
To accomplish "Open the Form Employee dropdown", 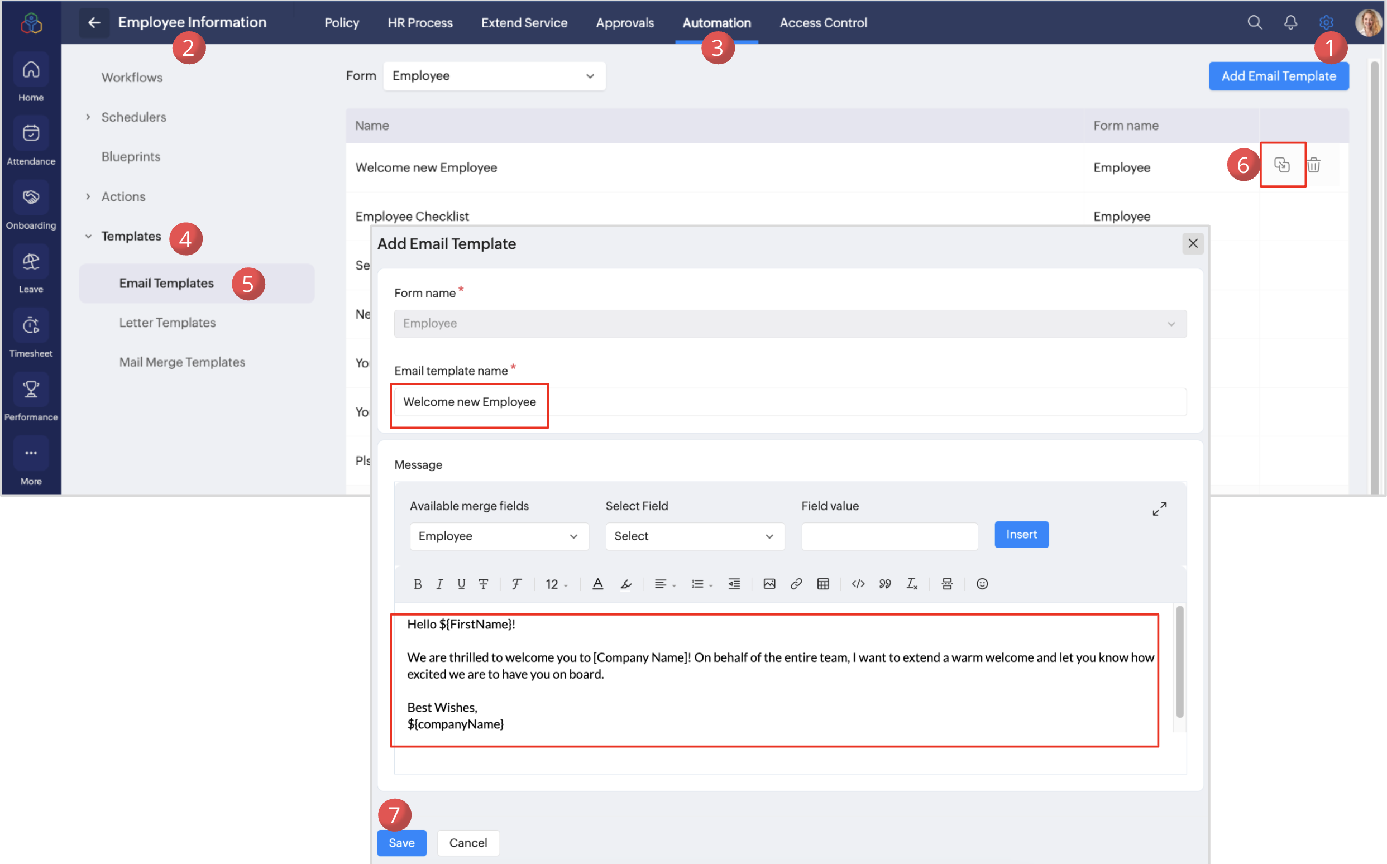I will pos(494,76).
